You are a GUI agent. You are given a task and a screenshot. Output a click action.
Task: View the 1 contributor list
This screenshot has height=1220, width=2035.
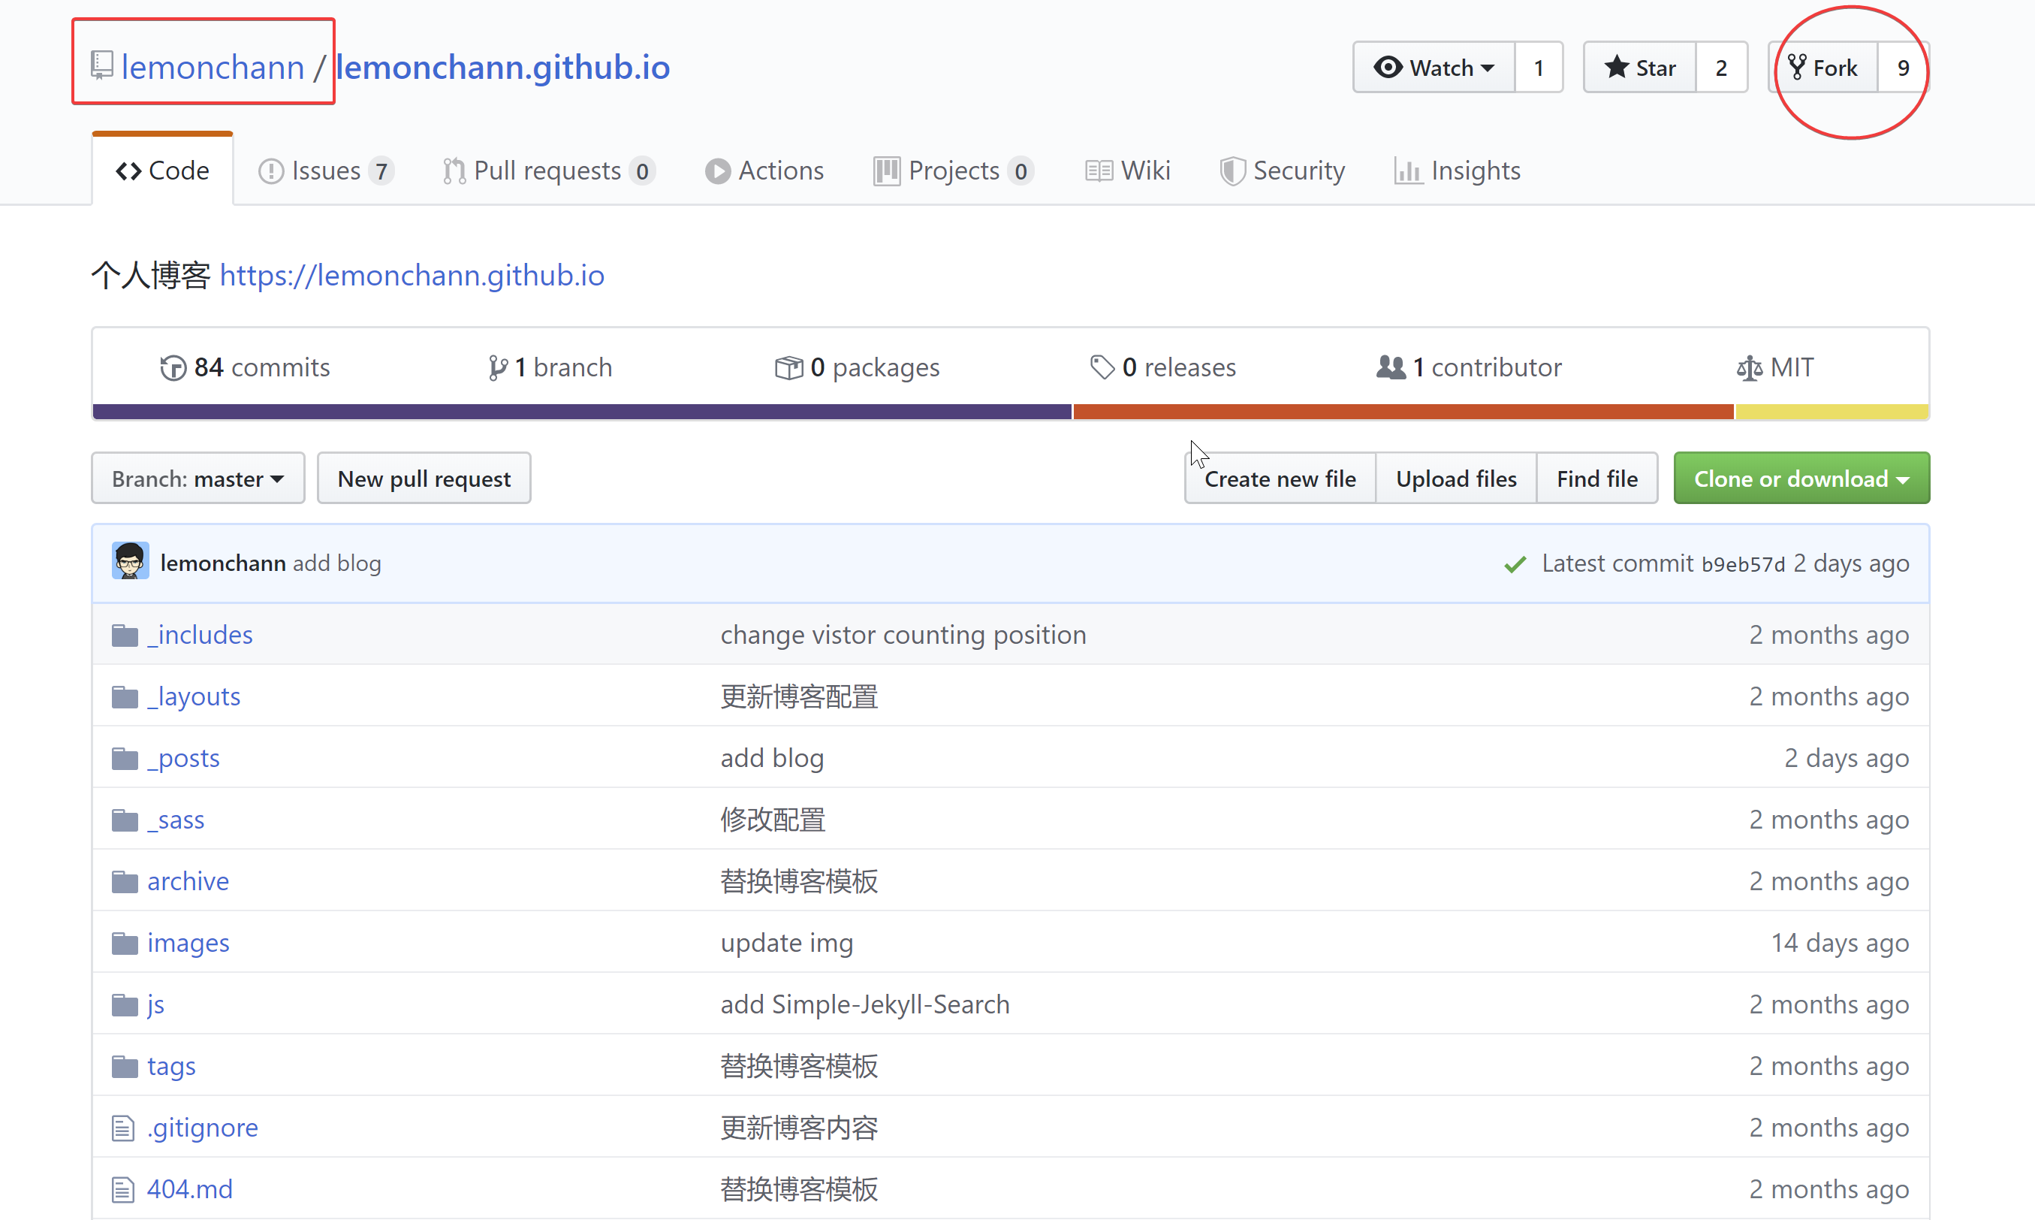point(1469,367)
